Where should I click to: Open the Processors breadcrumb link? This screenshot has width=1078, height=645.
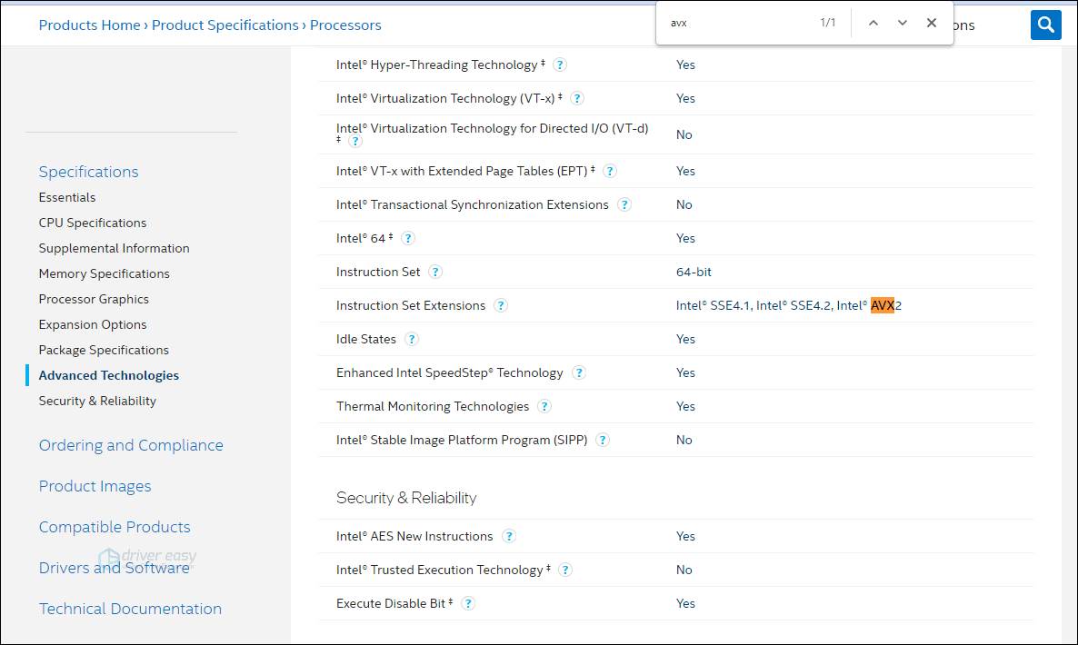pyautogui.click(x=345, y=25)
